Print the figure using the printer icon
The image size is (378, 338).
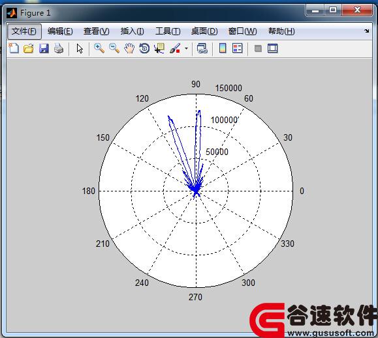(x=59, y=48)
